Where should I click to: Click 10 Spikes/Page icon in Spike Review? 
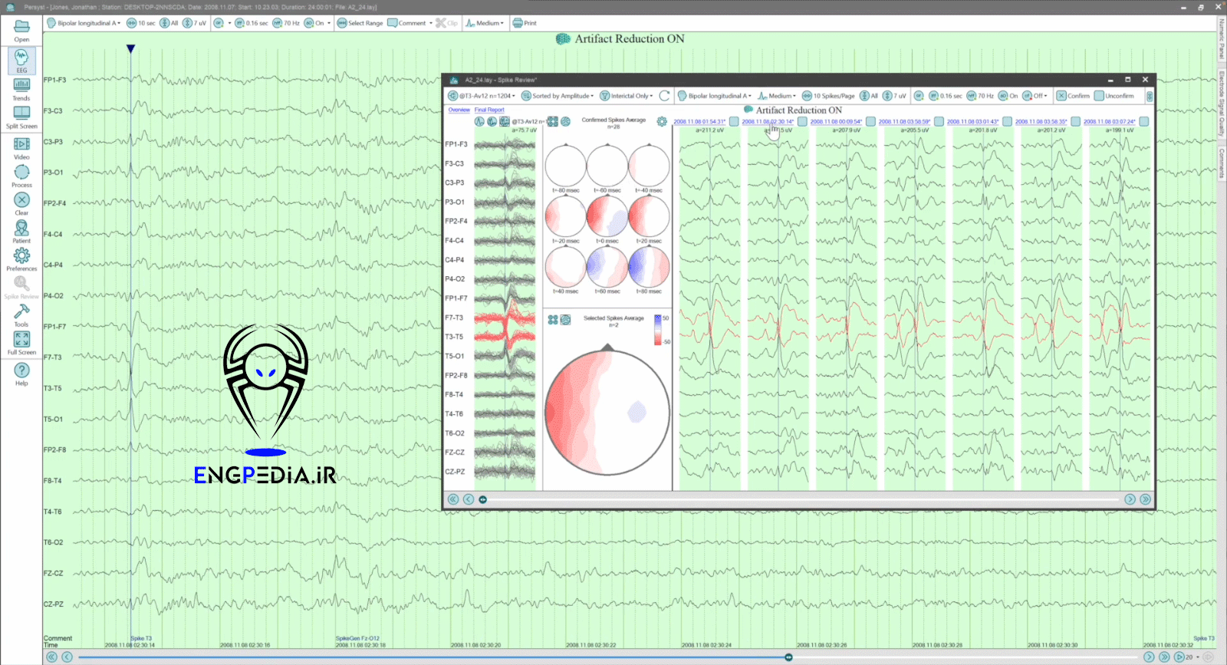tap(807, 96)
